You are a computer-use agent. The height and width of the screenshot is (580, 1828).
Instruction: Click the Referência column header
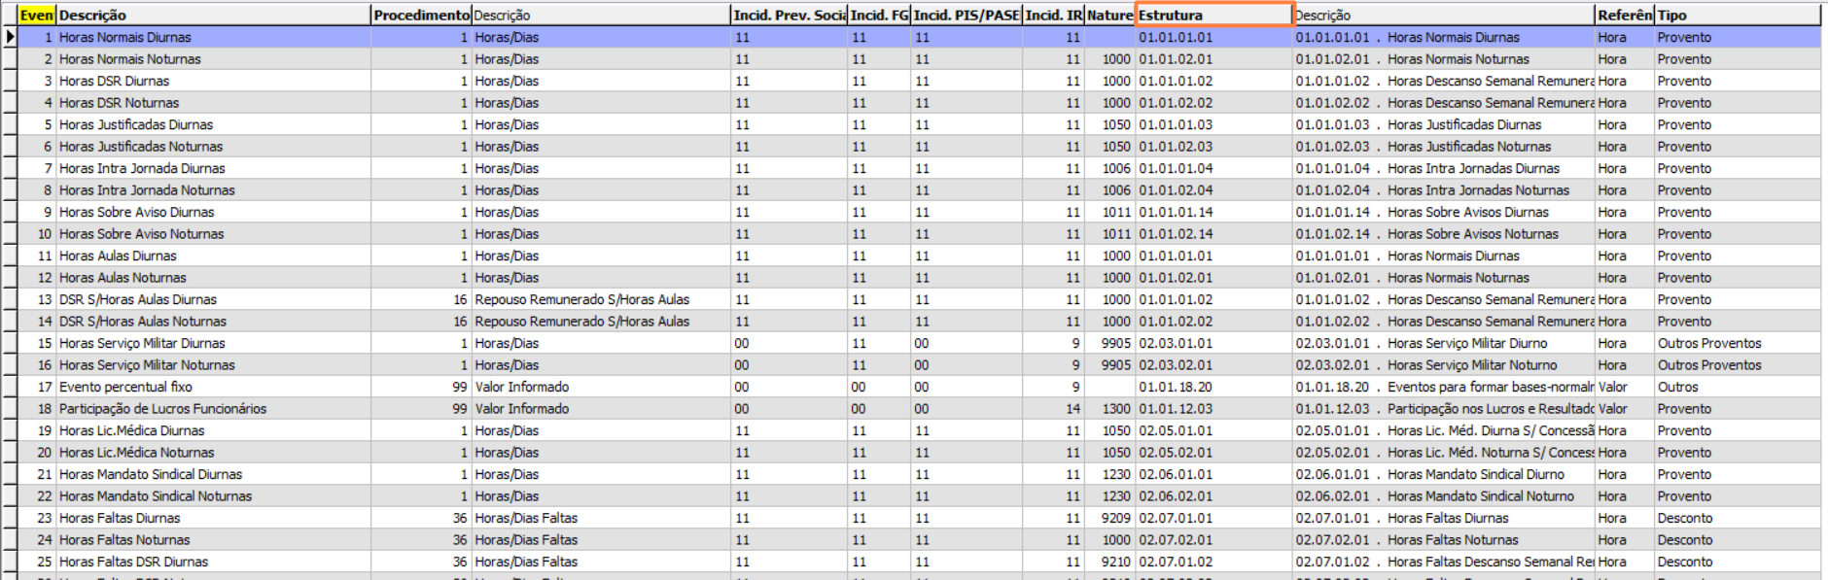pyautogui.click(x=1624, y=15)
